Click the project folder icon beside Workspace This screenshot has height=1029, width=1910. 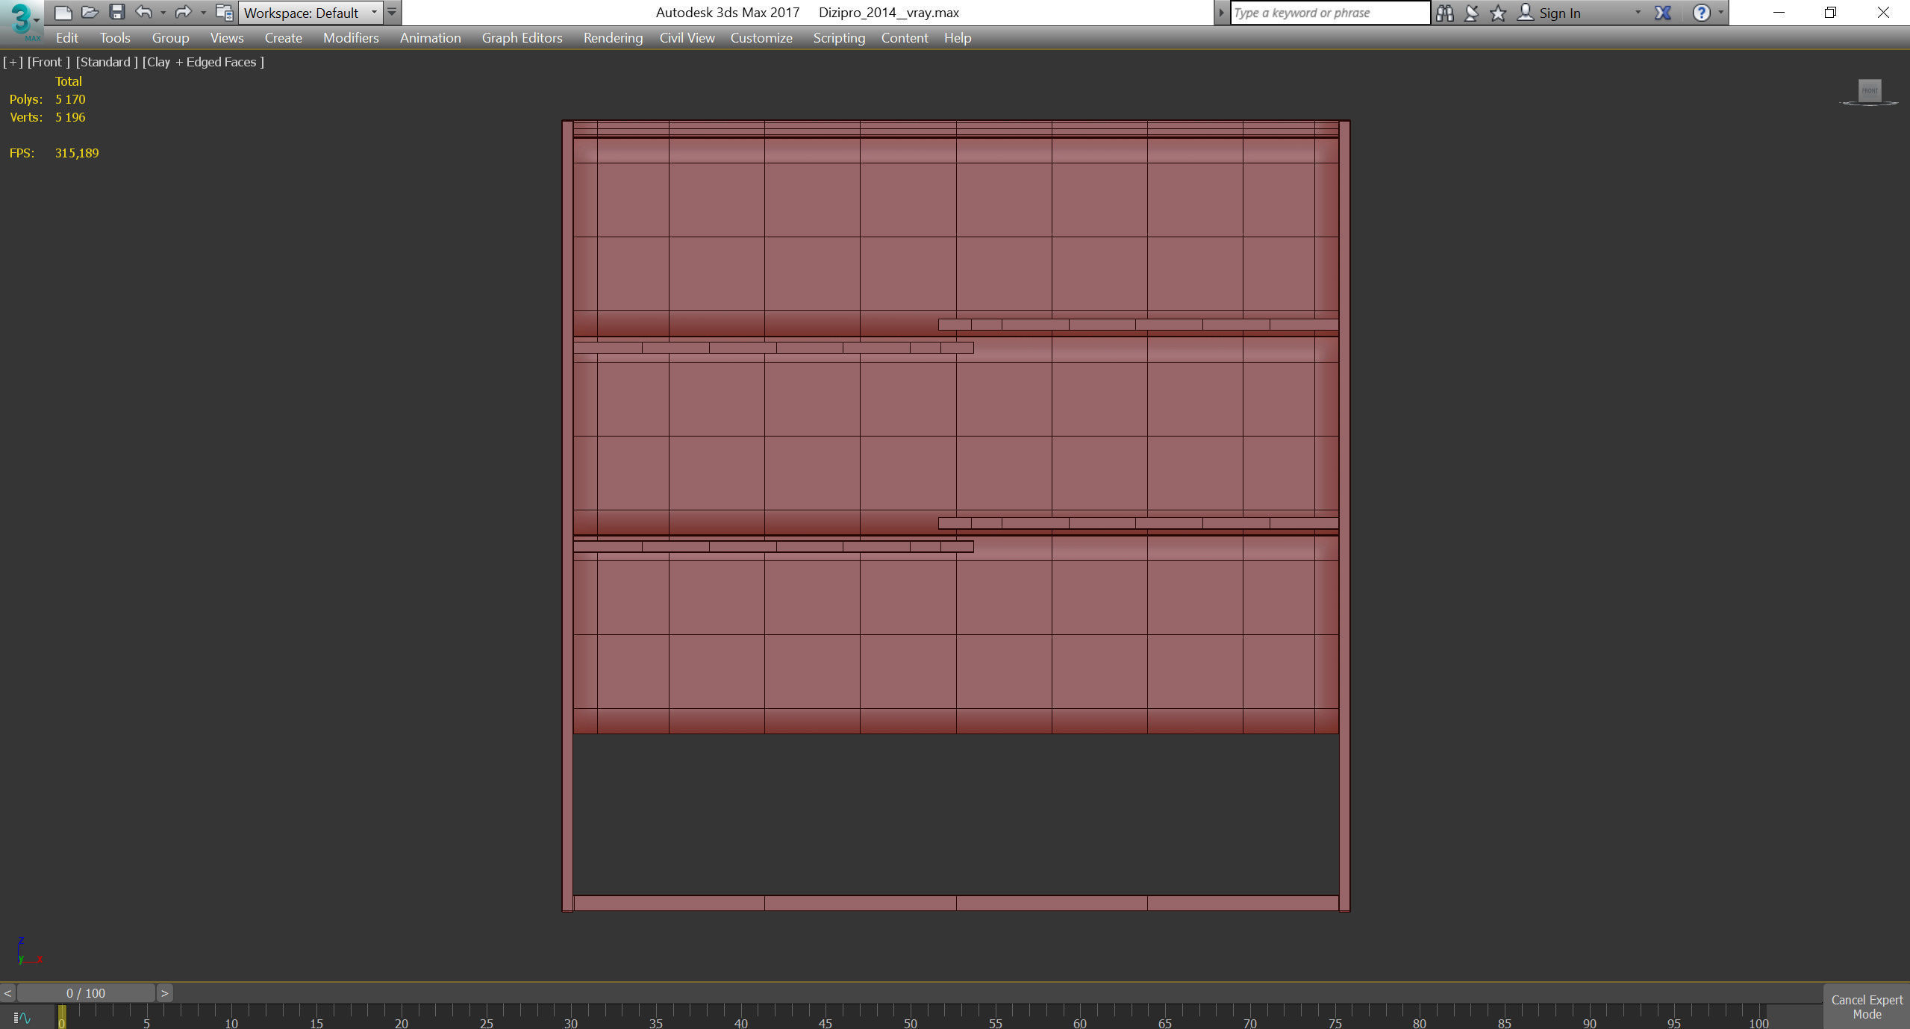click(x=223, y=12)
